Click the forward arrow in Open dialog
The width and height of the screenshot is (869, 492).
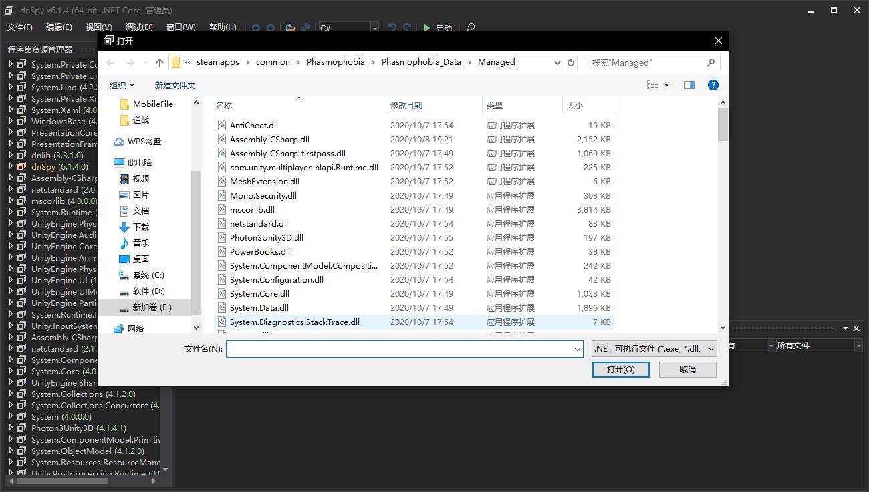click(130, 62)
